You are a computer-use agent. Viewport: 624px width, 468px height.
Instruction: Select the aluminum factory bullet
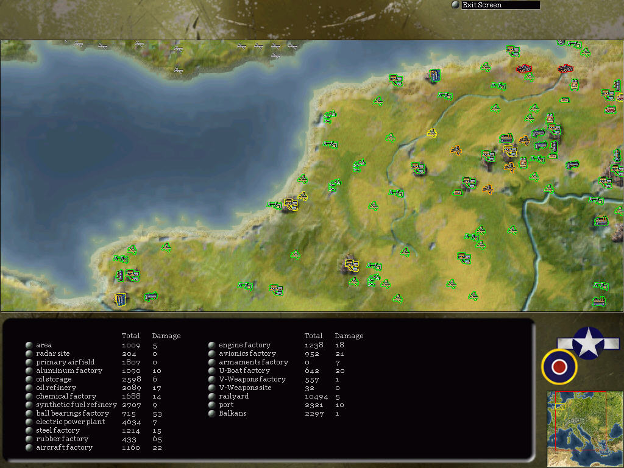pyautogui.click(x=29, y=370)
